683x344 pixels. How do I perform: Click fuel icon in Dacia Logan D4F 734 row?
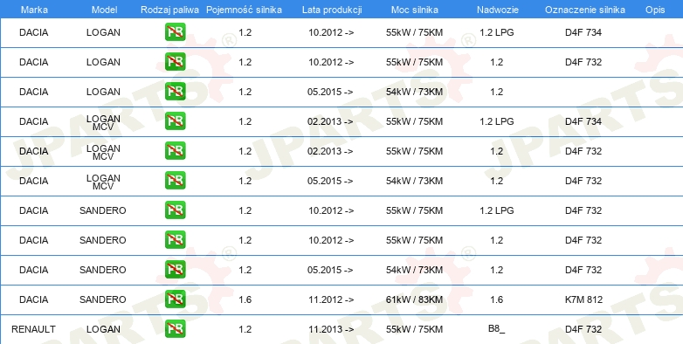175,32
